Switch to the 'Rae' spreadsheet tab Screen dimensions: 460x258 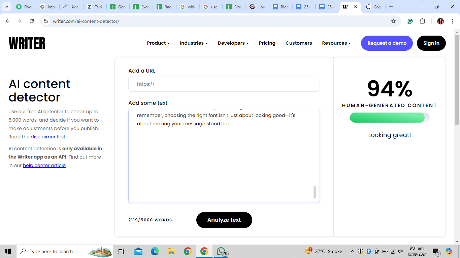pos(165,7)
